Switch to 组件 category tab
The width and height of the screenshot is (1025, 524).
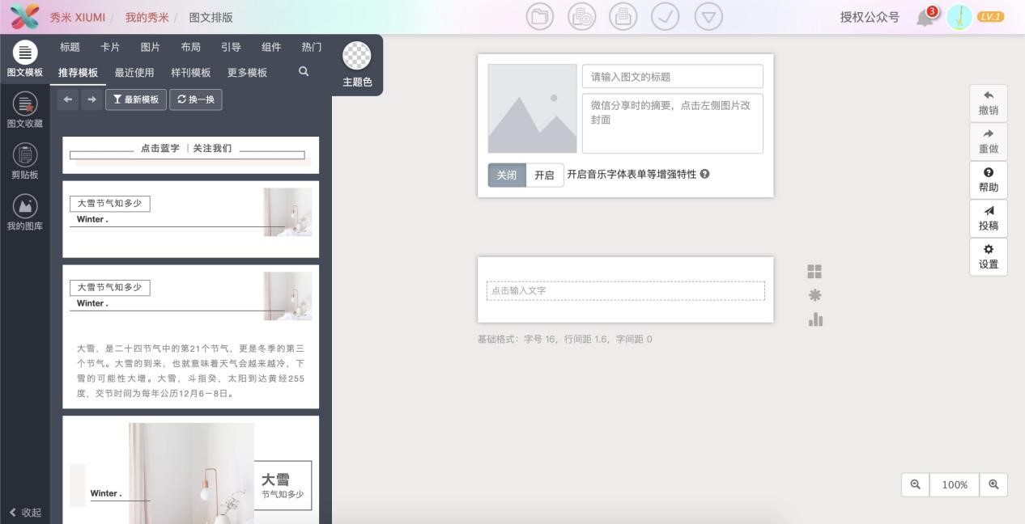[x=271, y=48]
